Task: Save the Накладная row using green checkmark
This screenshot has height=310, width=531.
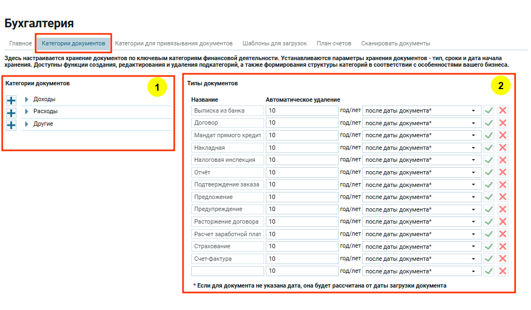Action: (489, 148)
